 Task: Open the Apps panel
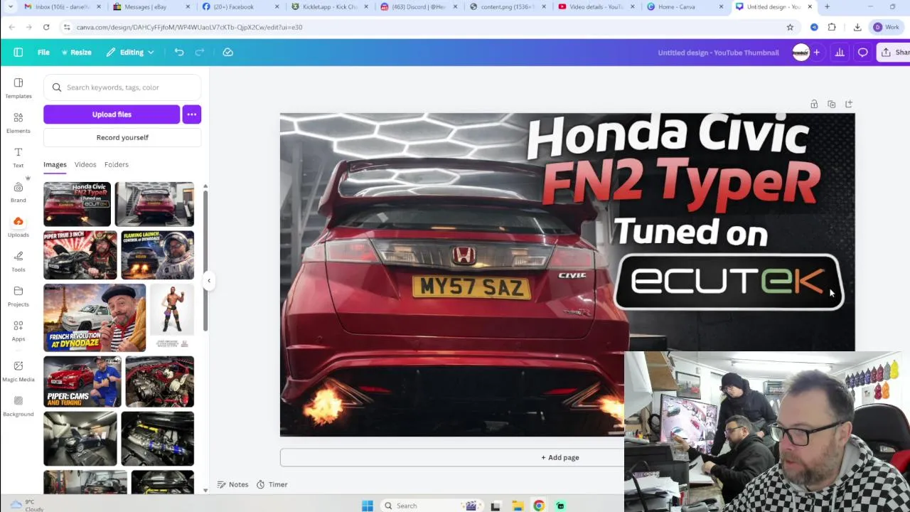pos(18,331)
